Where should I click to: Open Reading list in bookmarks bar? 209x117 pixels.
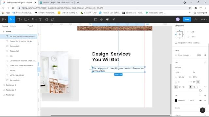click(200, 13)
